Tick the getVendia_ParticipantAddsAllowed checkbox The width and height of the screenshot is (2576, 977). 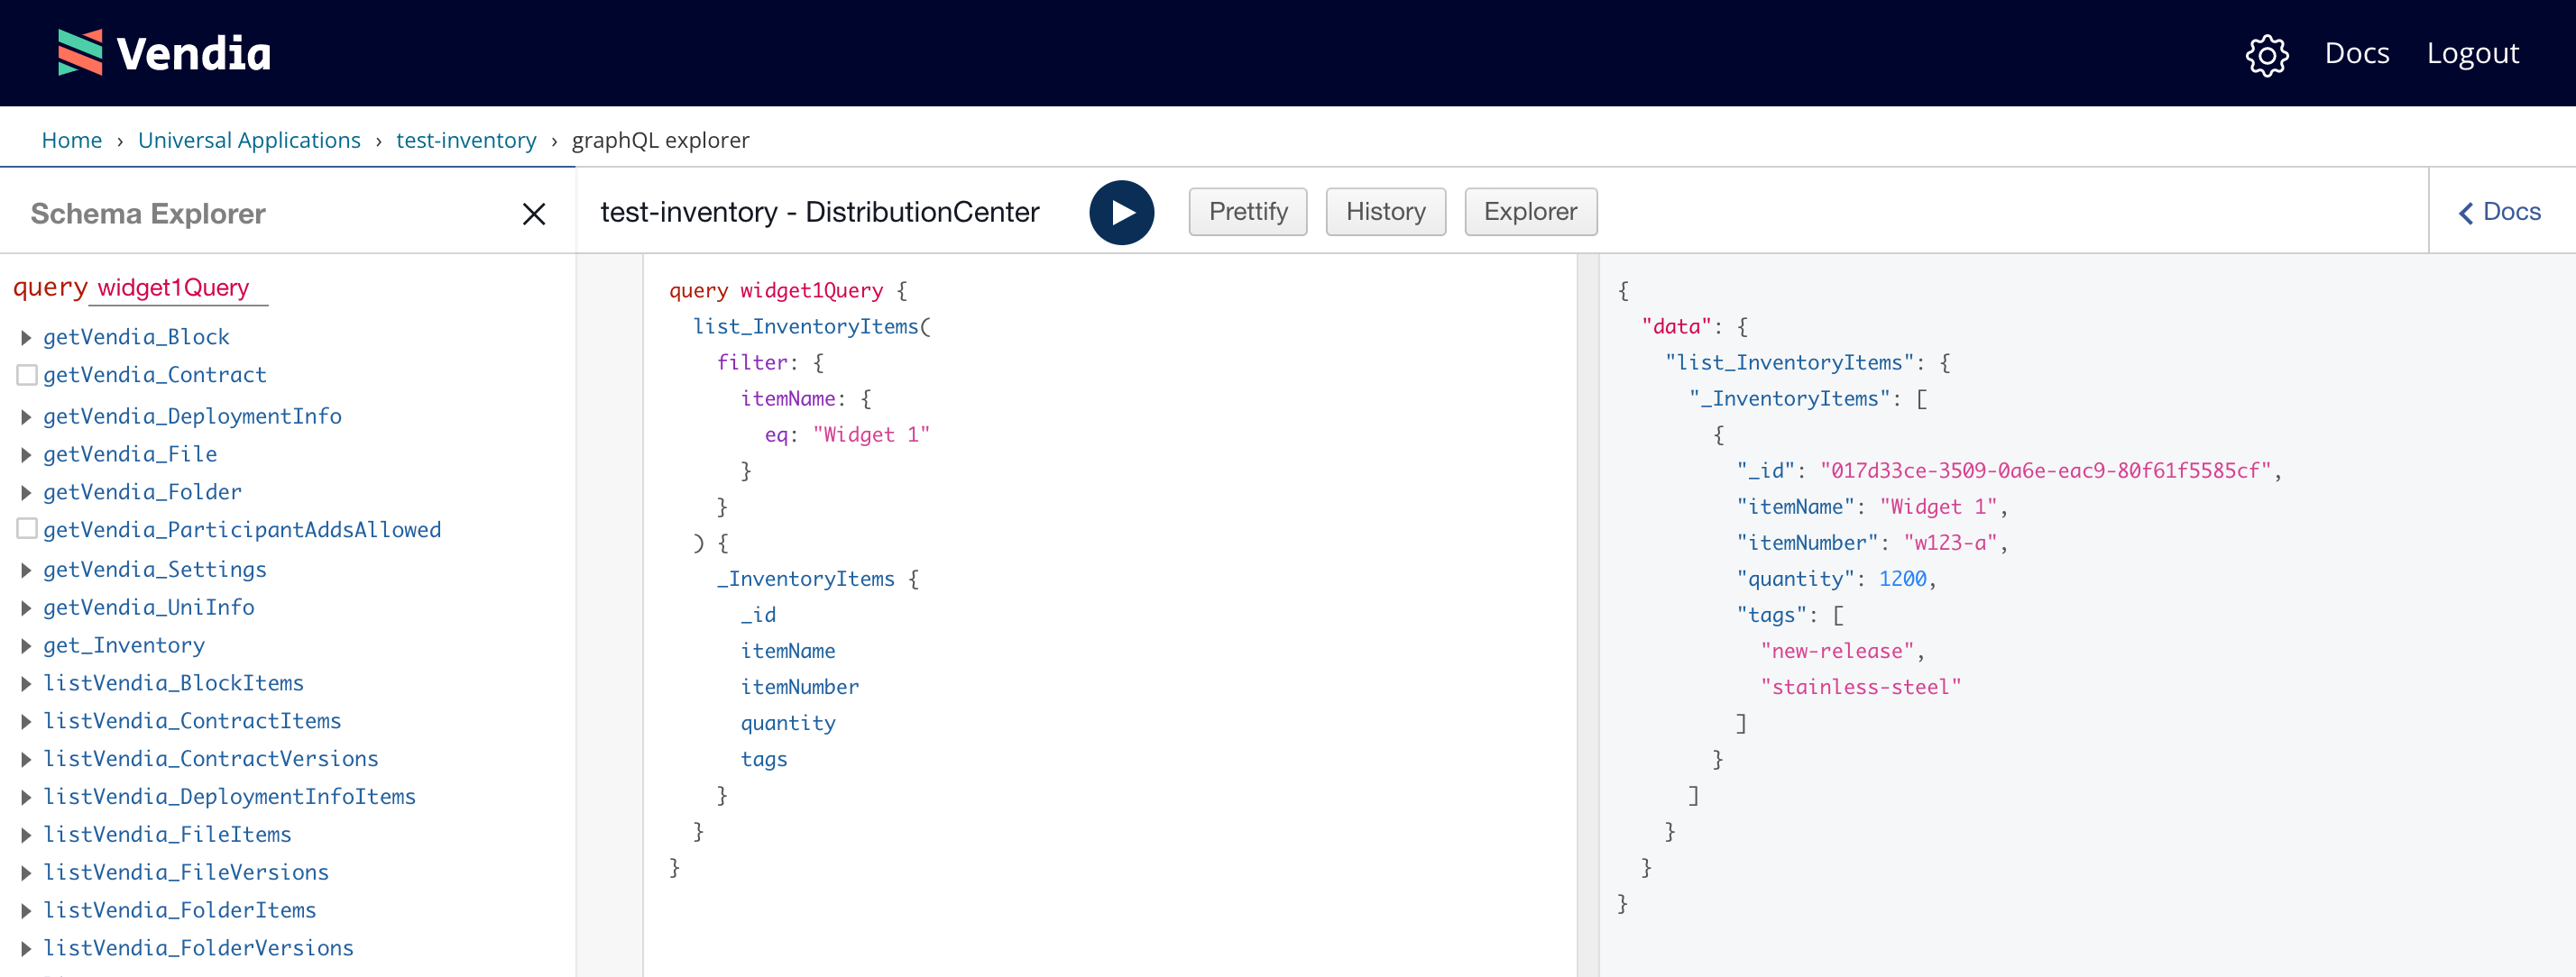click(27, 528)
